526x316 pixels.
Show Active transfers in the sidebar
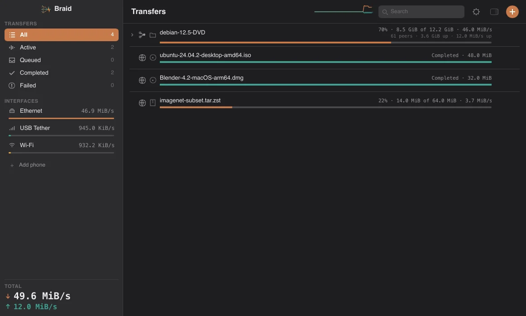click(x=62, y=48)
